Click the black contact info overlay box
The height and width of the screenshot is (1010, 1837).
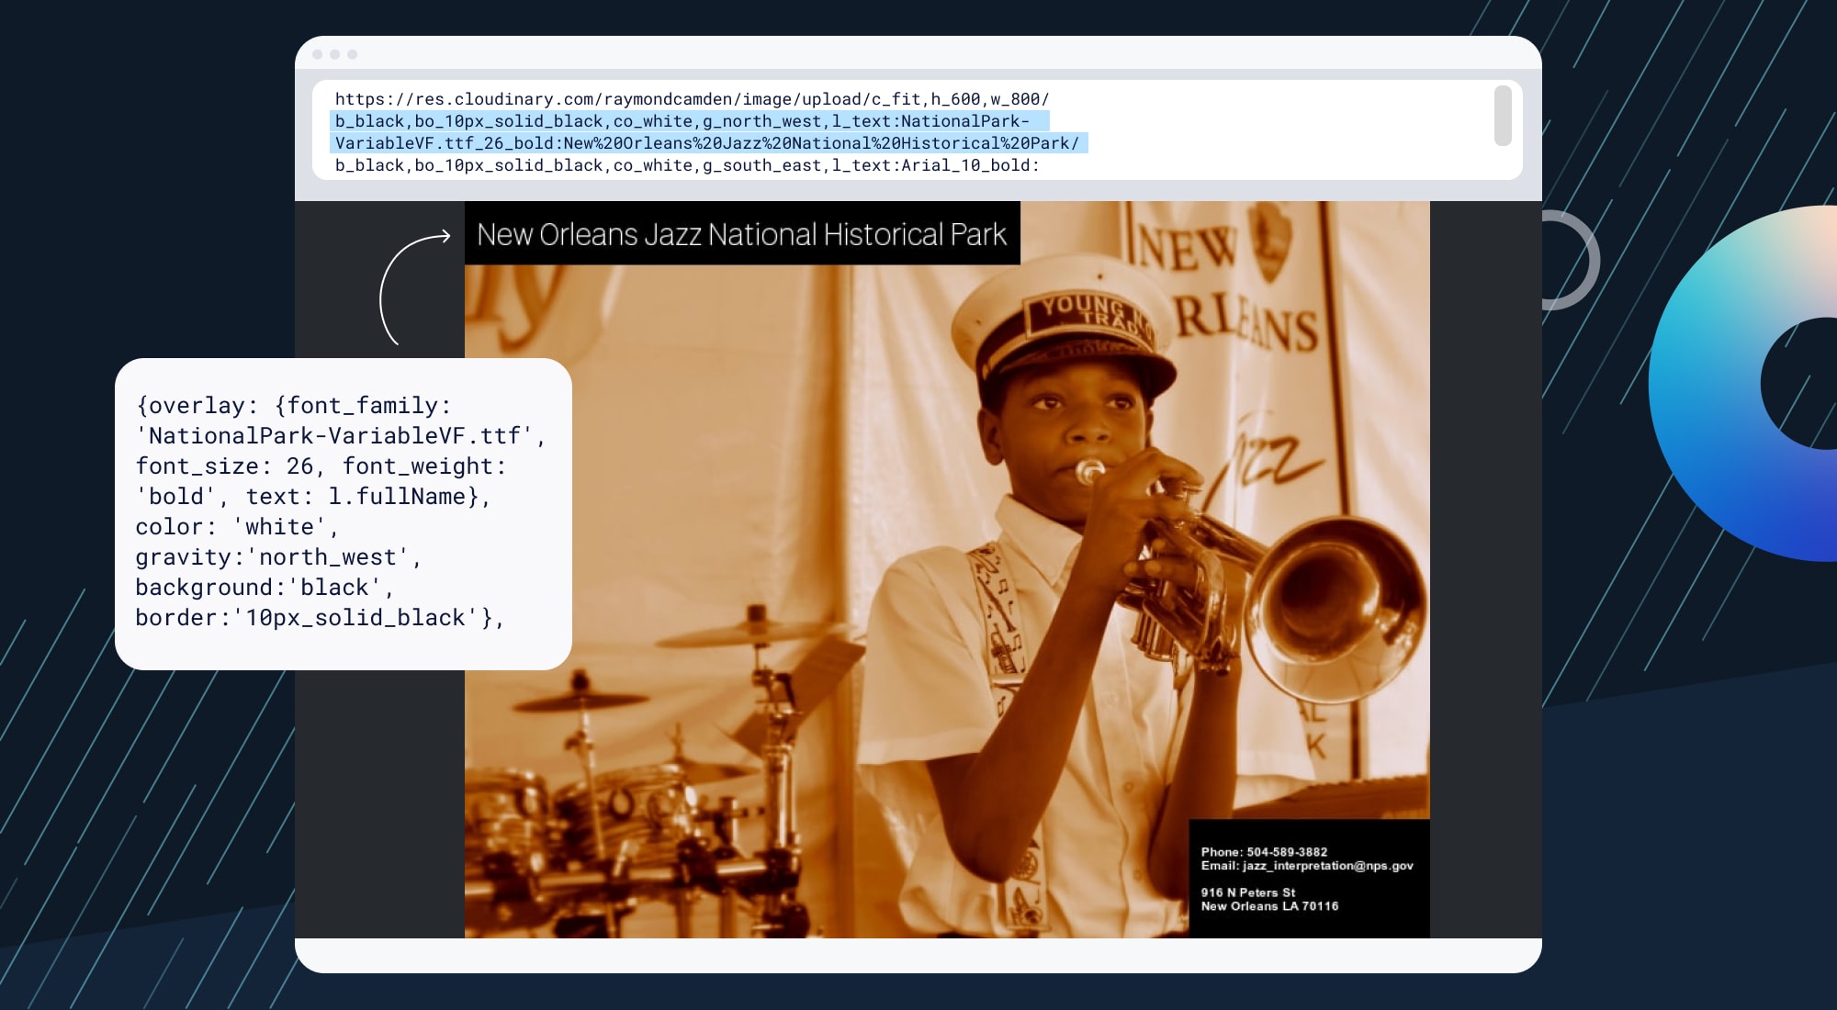tap(1311, 879)
